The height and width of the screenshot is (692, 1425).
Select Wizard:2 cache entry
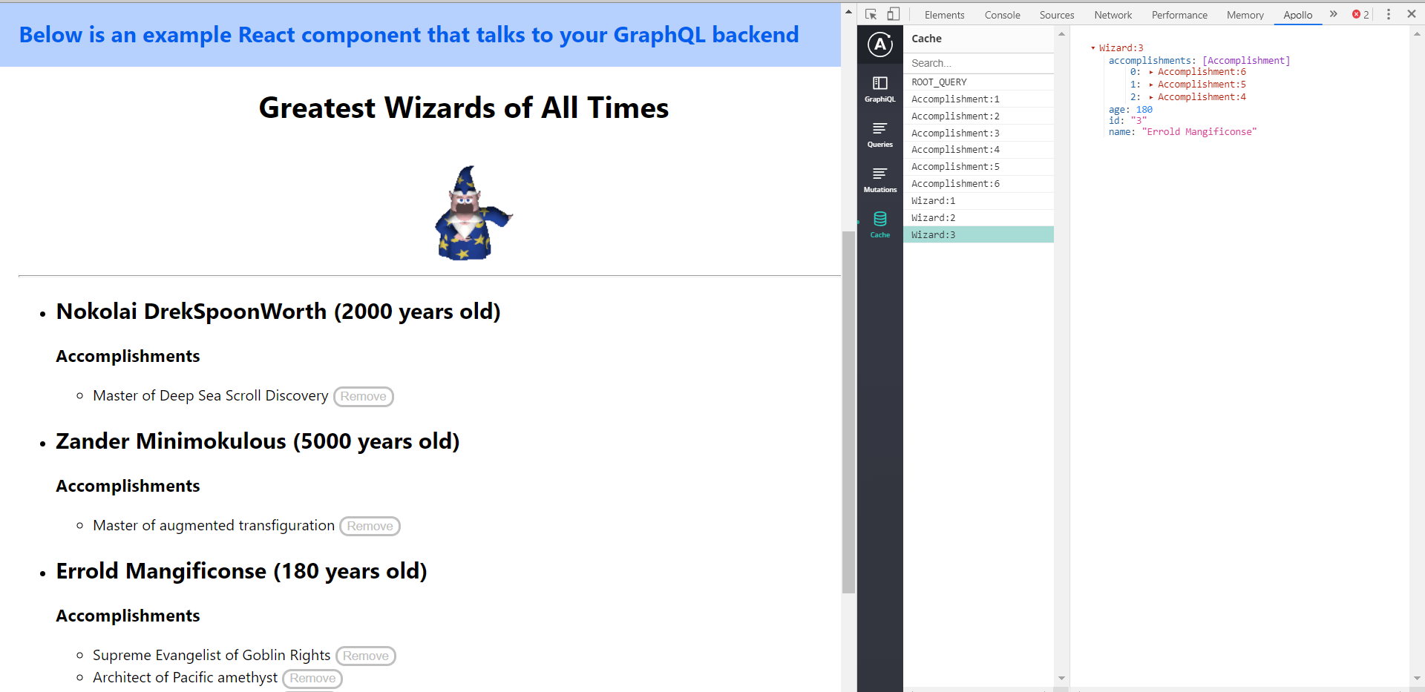(978, 218)
